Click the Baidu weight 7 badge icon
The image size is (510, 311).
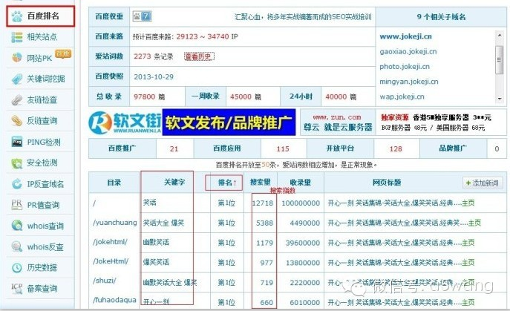click(142, 16)
